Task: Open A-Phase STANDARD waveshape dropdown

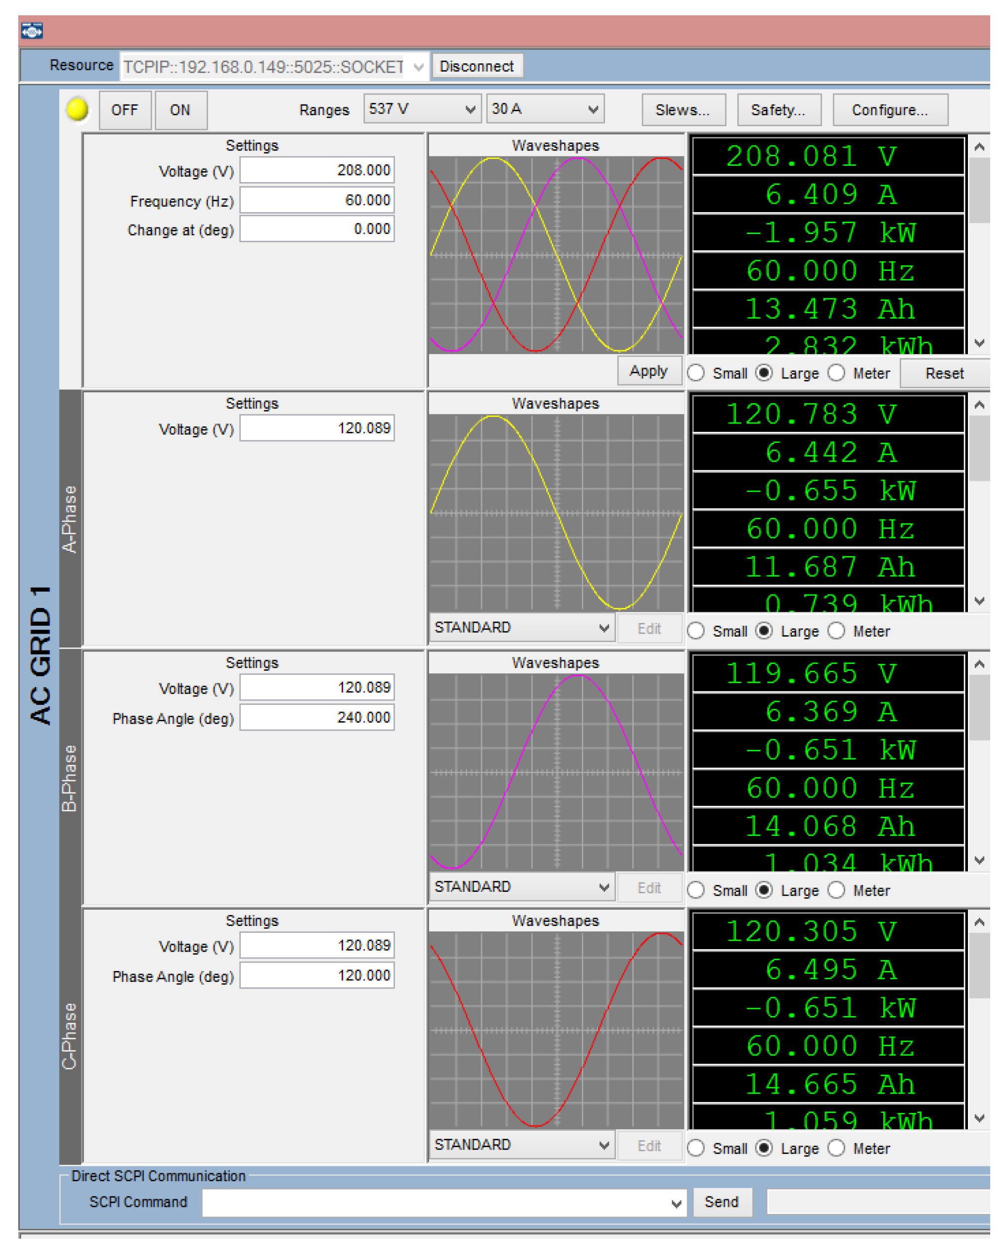Action: (x=521, y=628)
